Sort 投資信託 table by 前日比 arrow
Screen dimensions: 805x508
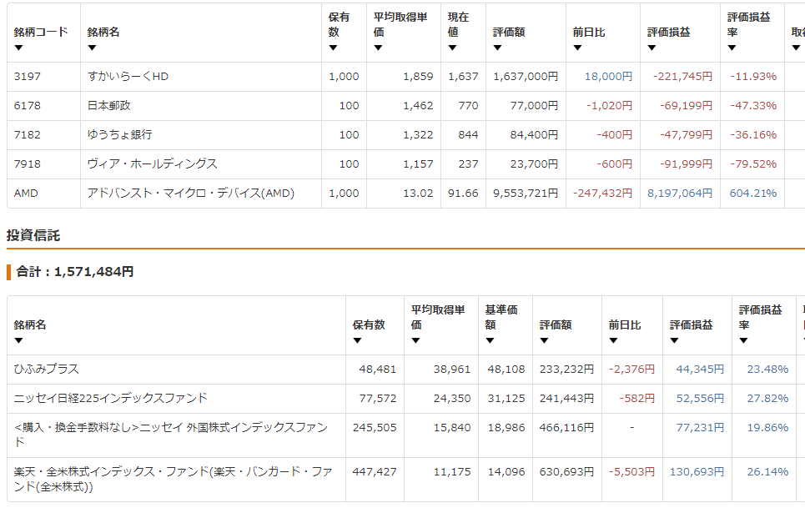613,340
